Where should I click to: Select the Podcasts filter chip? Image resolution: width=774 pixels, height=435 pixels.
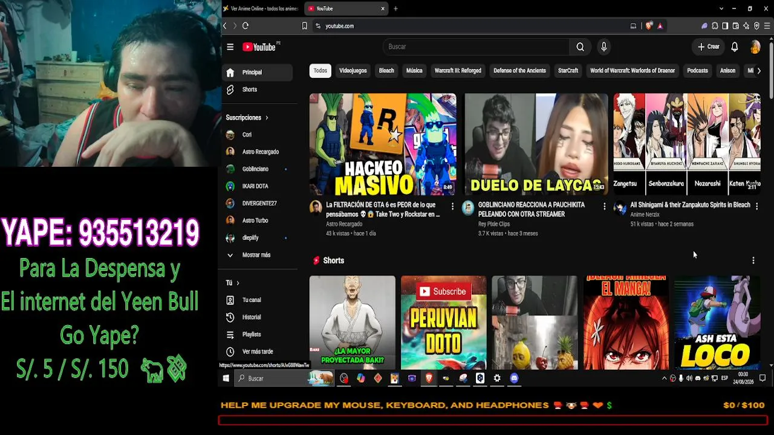[x=697, y=71]
